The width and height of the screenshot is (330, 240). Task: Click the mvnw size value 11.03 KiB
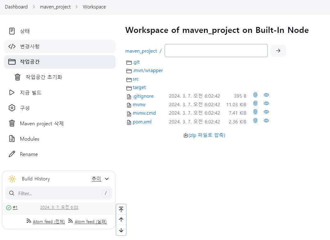tap(236, 105)
